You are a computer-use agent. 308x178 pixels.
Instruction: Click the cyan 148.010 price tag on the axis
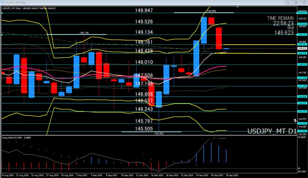point(302,64)
